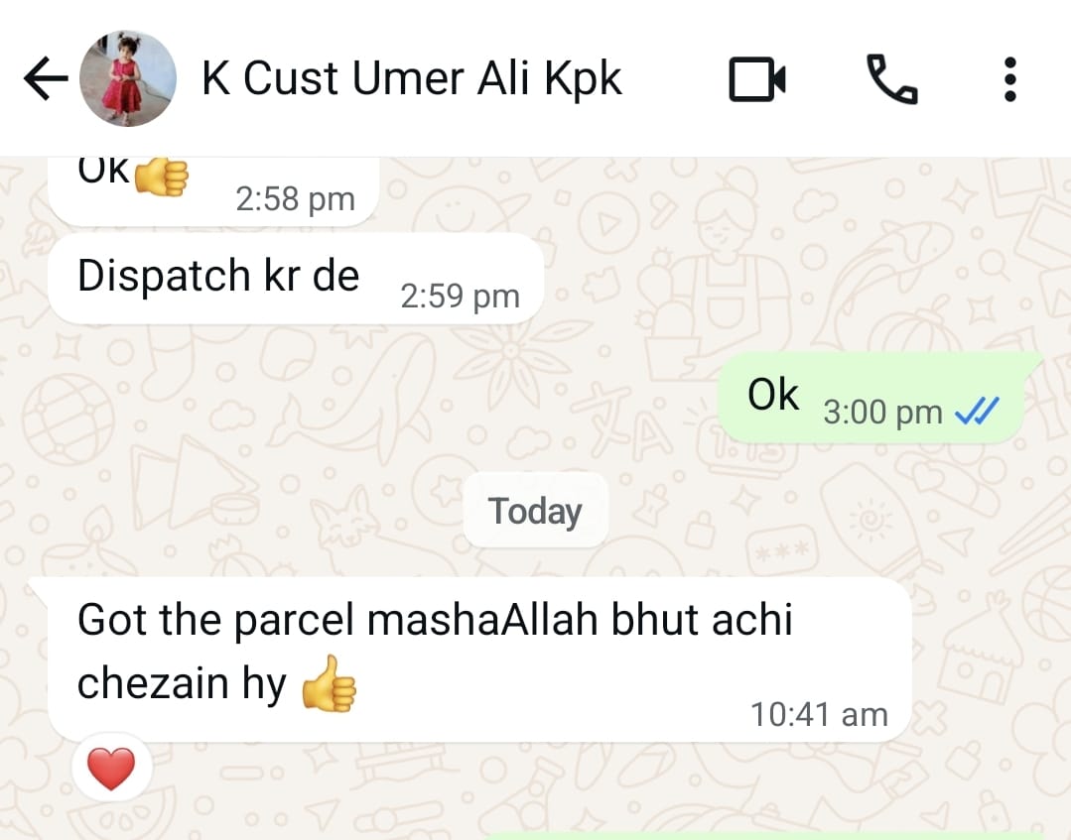Tap the 10:41 am timestamp
The image size is (1071, 840).
[x=819, y=715]
